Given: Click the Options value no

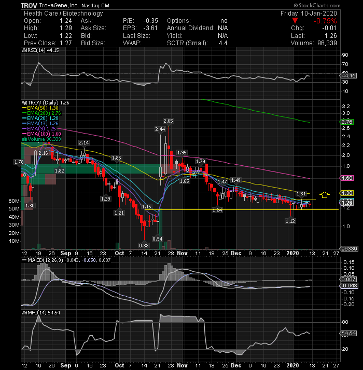Looking at the screenshot, I should [224, 21].
